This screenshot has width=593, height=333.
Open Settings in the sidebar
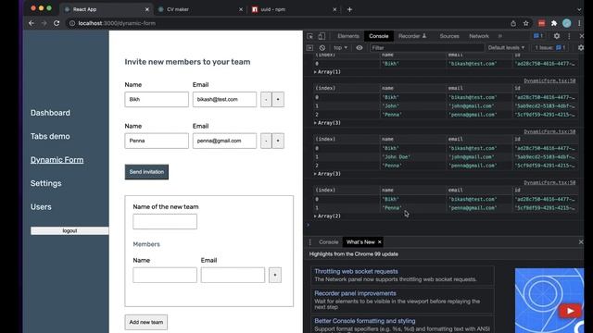coord(46,183)
